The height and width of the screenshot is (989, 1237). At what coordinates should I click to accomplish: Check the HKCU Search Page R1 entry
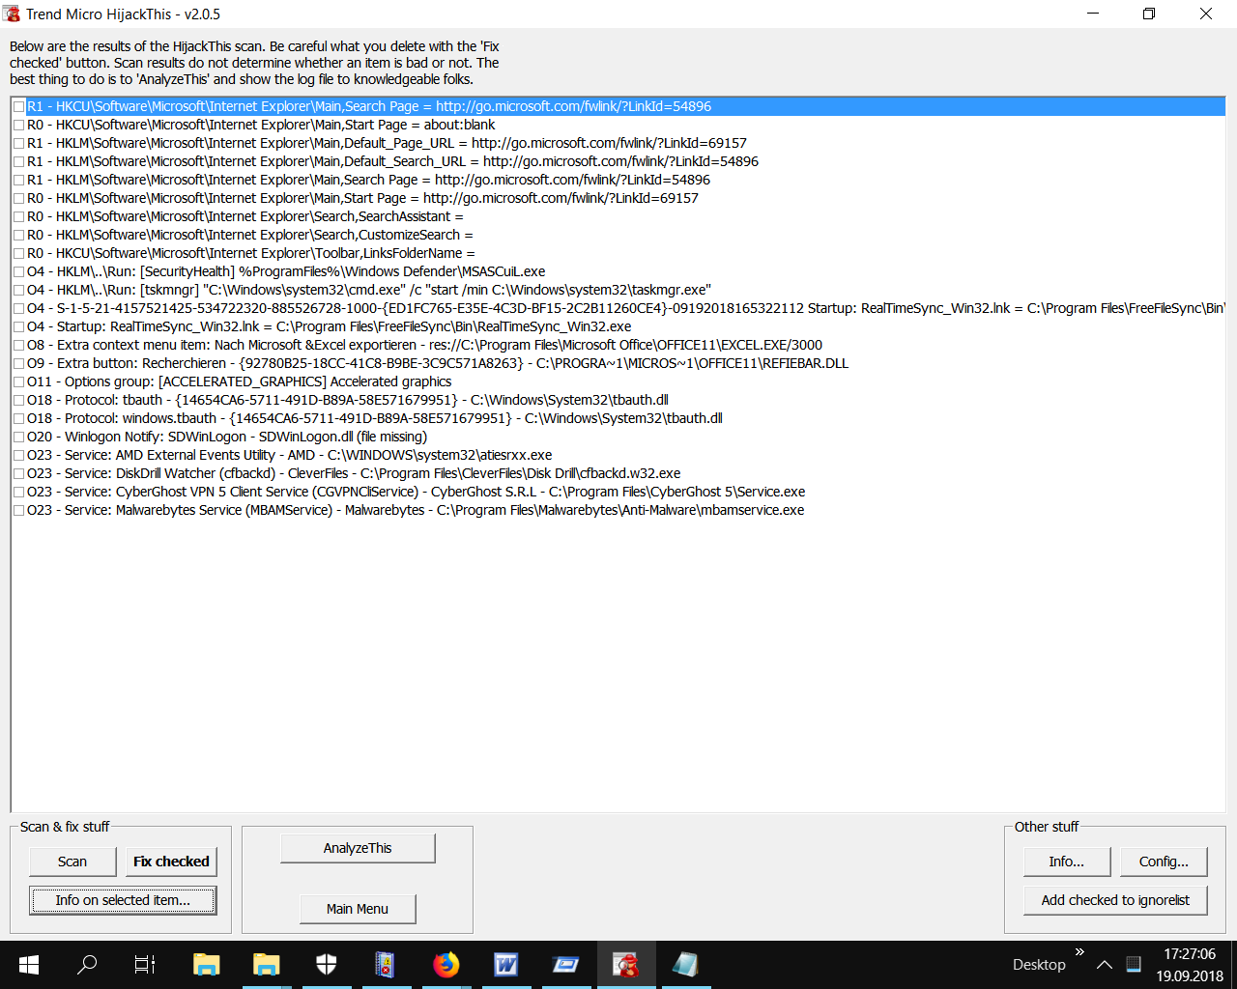click(18, 106)
